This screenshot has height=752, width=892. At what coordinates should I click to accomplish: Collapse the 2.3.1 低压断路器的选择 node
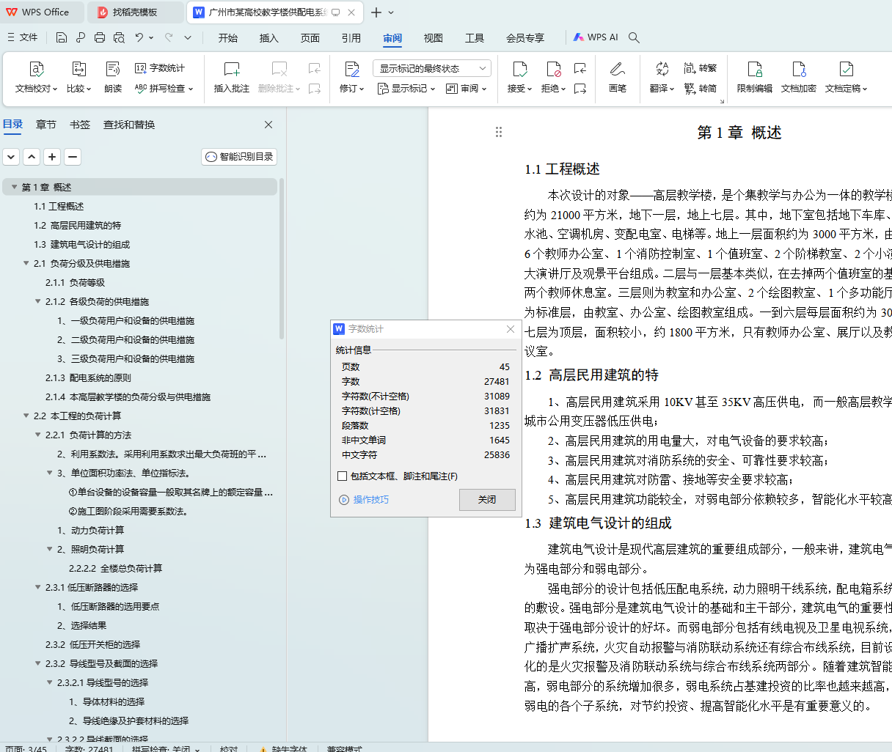[38, 587]
